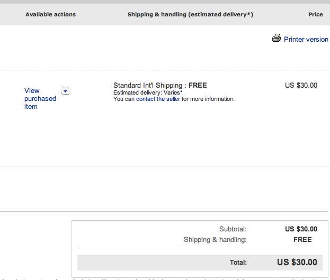The image size is (330, 280).
Task: Open the Printer version link
Action: pos(306,39)
